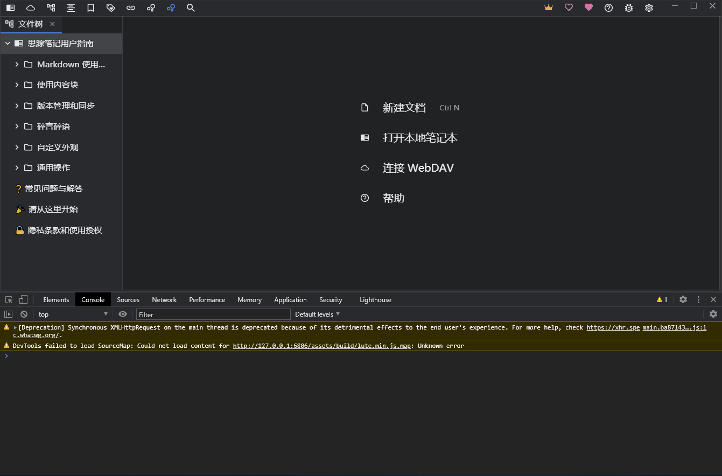Open the tags toolbar icon
722x476 pixels.
pos(111,8)
